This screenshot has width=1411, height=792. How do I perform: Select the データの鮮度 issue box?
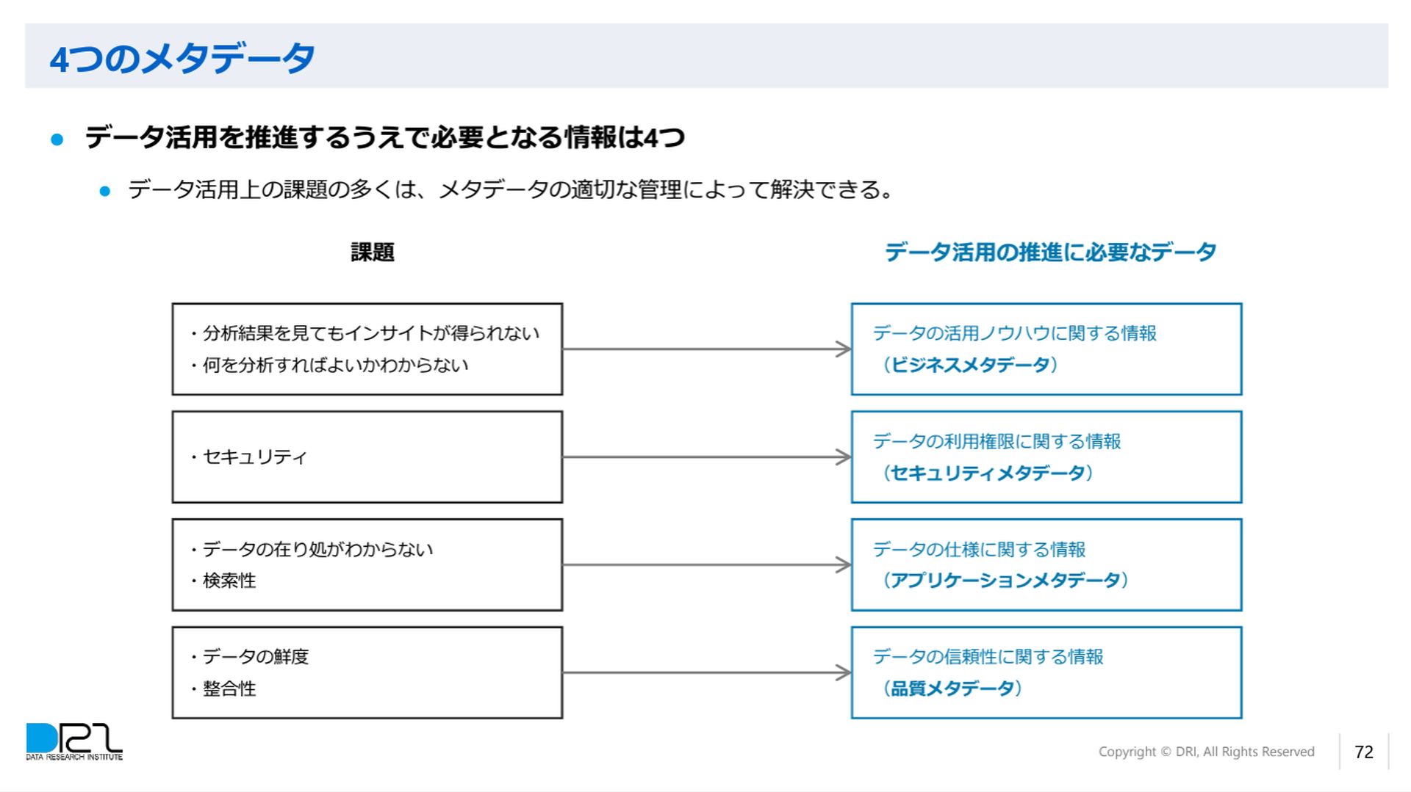(x=367, y=673)
